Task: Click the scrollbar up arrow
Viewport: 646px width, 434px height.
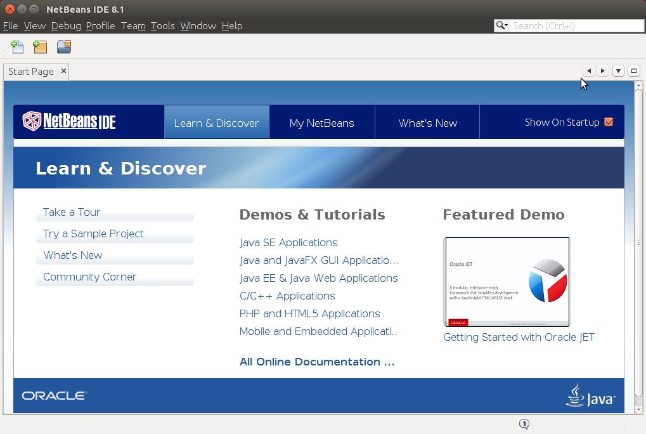Action: [638, 85]
